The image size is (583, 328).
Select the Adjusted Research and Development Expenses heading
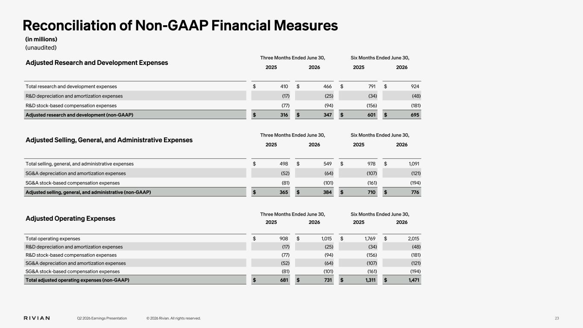coord(97,63)
